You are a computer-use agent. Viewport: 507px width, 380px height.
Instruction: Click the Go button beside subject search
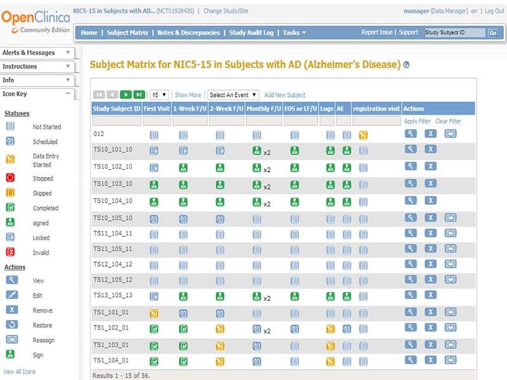493,33
